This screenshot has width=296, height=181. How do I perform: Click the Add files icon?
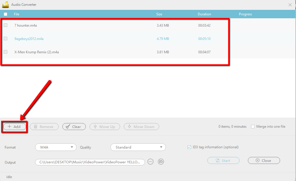pyautogui.click(x=10, y=127)
